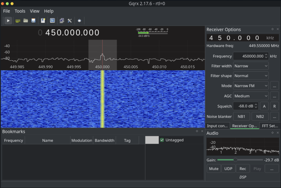This screenshot has height=188, width=281.
Task: Toggle UDP audio streaming
Action: tap(228, 169)
